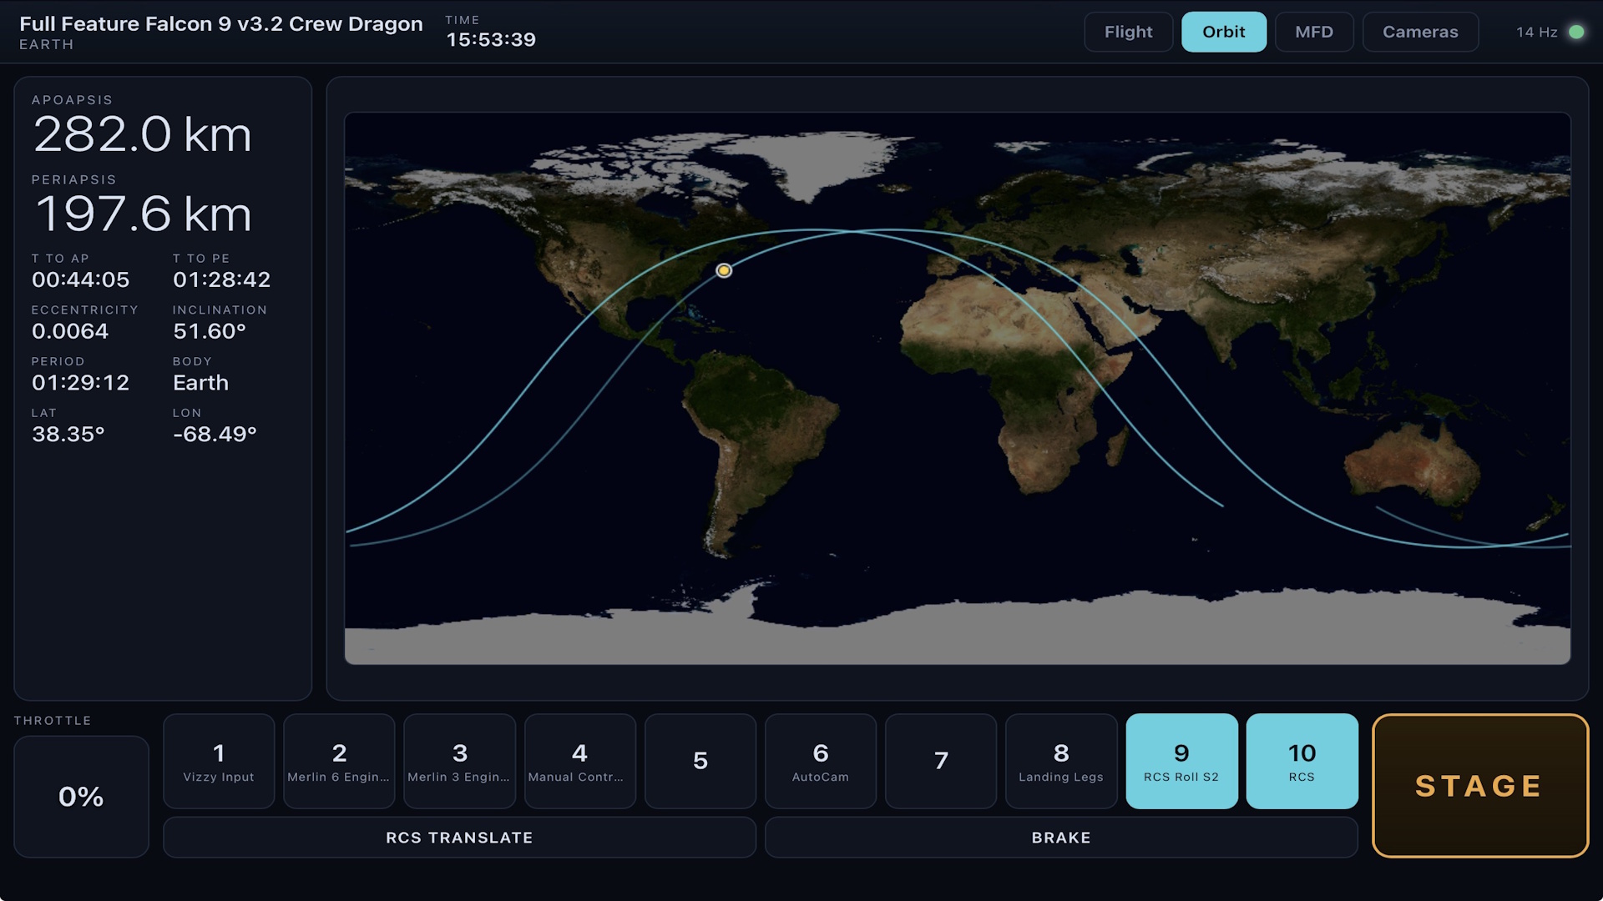
Task: Select the Orbit tab
Action: pos(1223,32)
